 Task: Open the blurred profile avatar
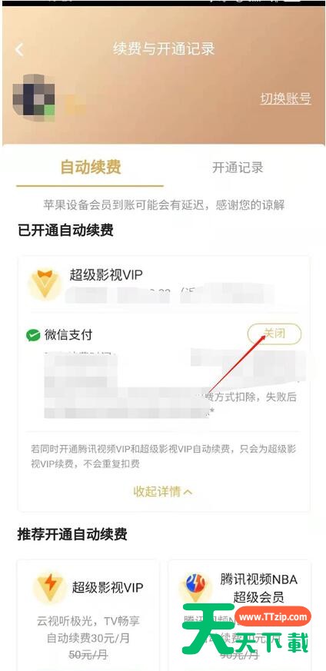tap(35, 96)
